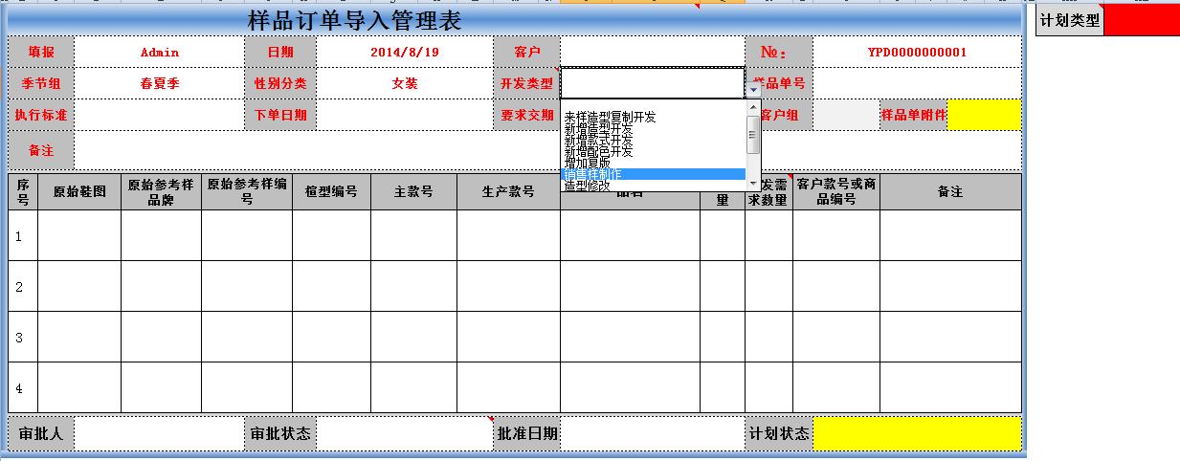
Task: Click the dropdown list scroll up arrow
Action: pos(753,105)
